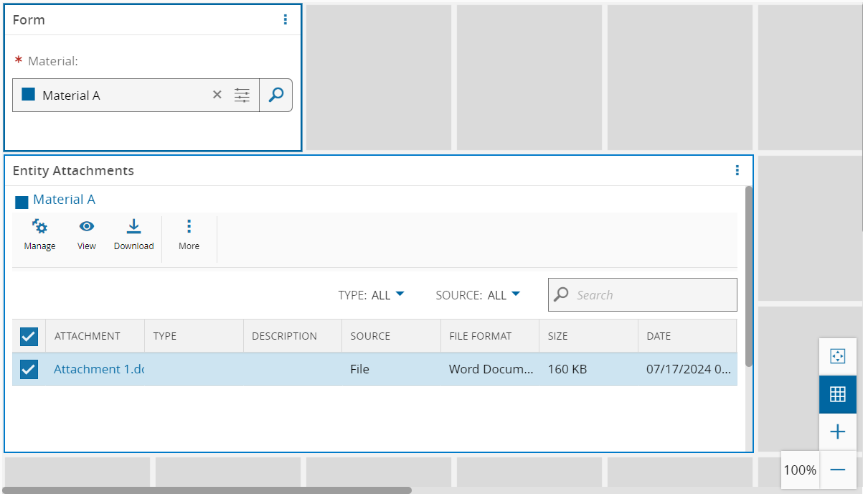The image size is (863, 494).
Task: Click the Entity Attachments vertical scrollbar
Action: click(x=749, y=276)
